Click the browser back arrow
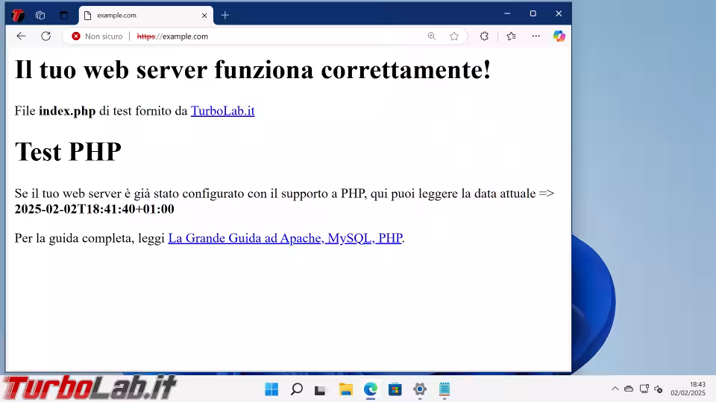Screen dimensions: 716x402 click(x=21, y=36)
